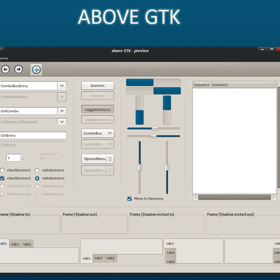Click the enabled spin button value field
This screenshot has height=280, width=280.
point(13,157)
